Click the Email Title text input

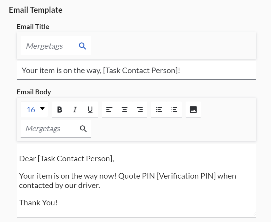(136, 71)
